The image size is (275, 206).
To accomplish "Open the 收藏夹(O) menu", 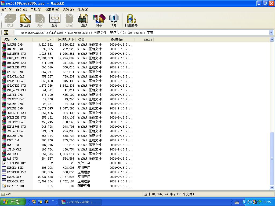I will click(x=52, y=9).
